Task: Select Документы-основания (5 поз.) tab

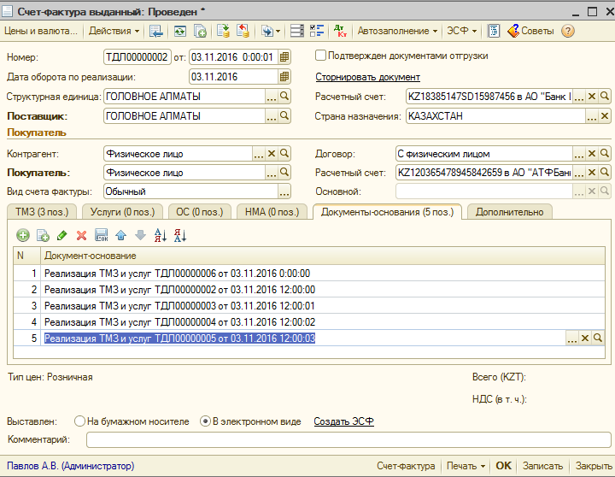Action: (x=387, y=212)
